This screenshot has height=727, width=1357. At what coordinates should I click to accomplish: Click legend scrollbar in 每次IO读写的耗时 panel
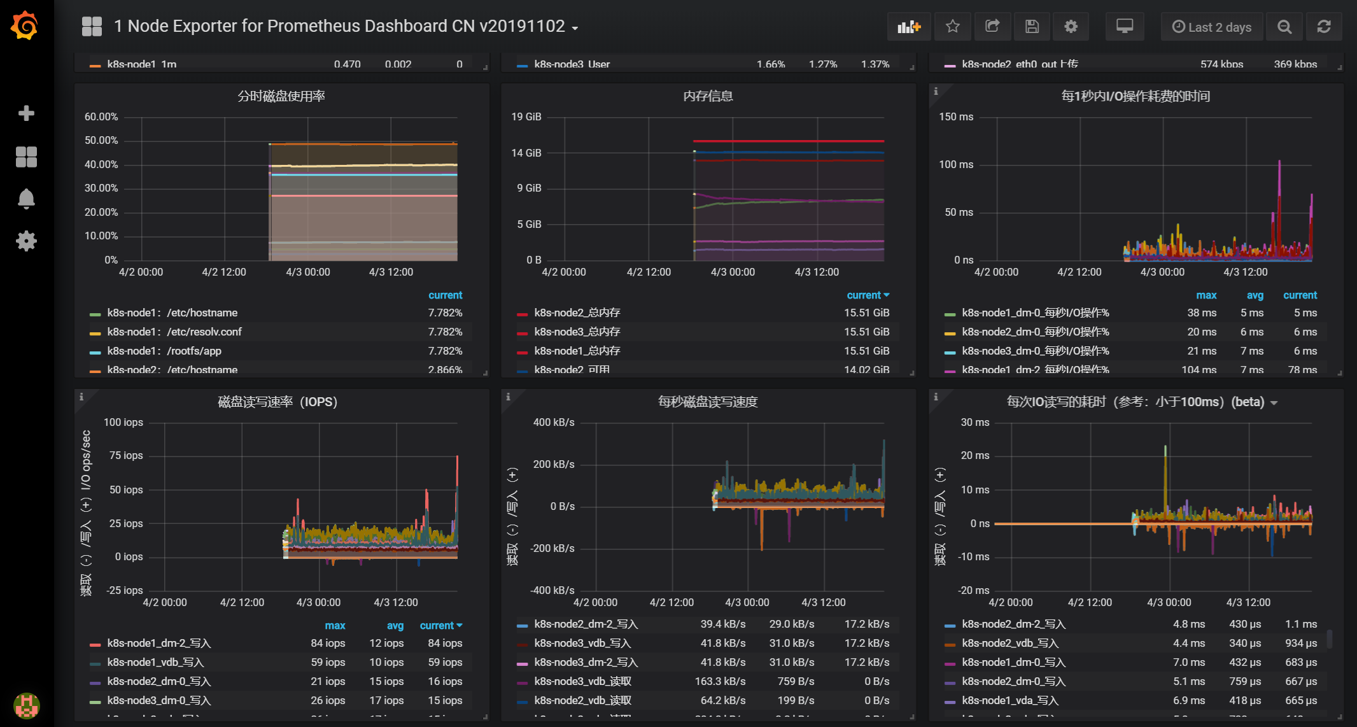pos(1329,639)
